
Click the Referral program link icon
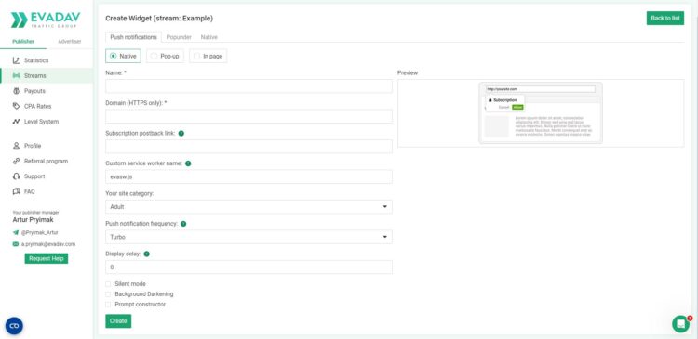17,161
